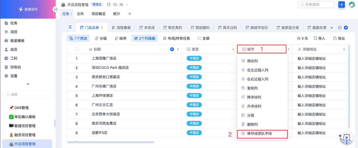Switch to the 文件 tab
The image size is (358, 148).
tap(80, 14)
